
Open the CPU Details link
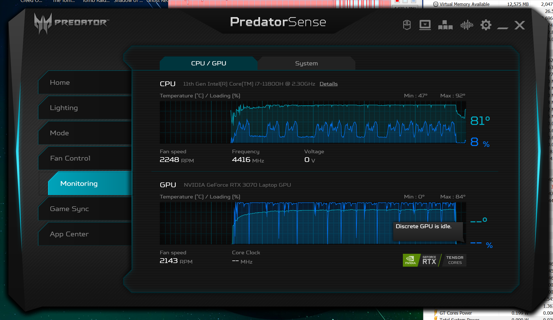pos(328,84)
